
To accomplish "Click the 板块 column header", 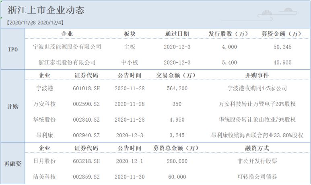I will [x=130, y=34].
